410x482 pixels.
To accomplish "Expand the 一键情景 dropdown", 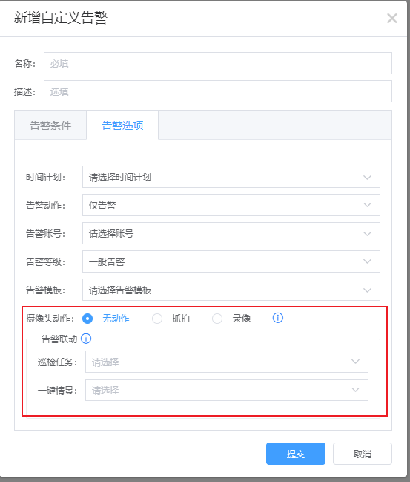I will 227,390.
